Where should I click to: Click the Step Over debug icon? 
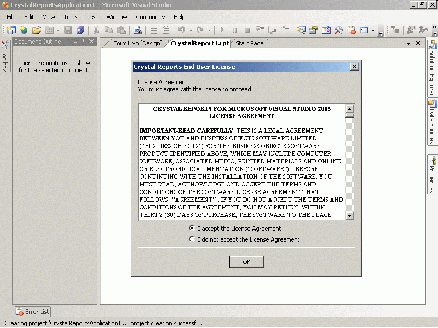coord(272,30)
